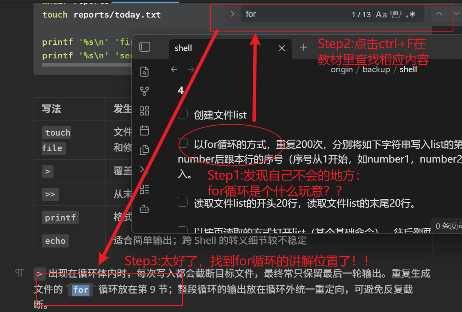Viewport: 462px width, 312px height.
Task: Toggle whole word matching in search bar
Action: [396, 14]
